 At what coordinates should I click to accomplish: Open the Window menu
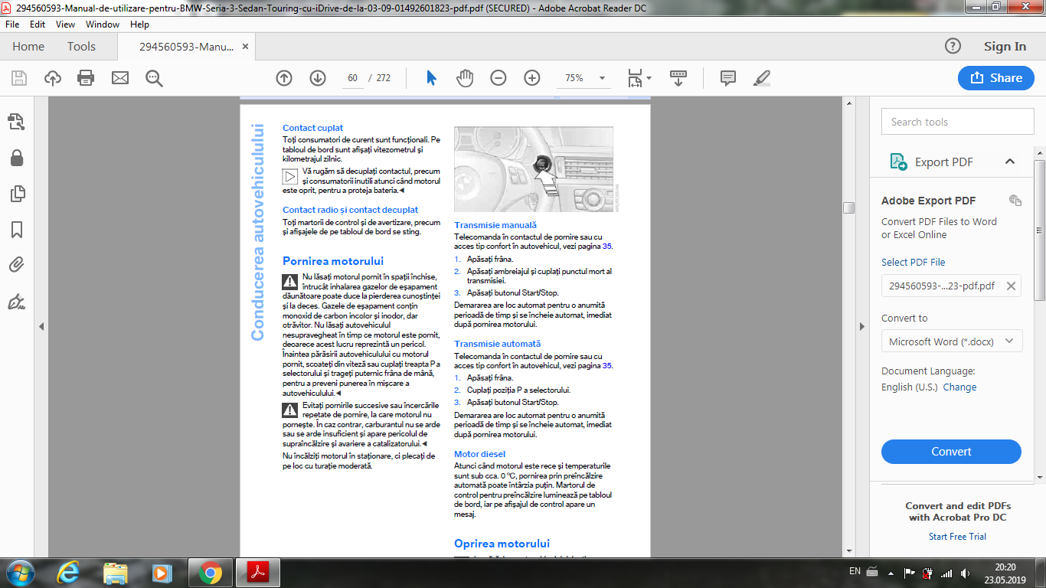(103, 24)
